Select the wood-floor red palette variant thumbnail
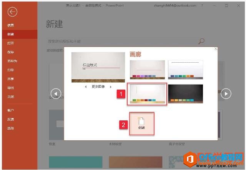This screenshot has height=170, width=246. pos(147,70)
